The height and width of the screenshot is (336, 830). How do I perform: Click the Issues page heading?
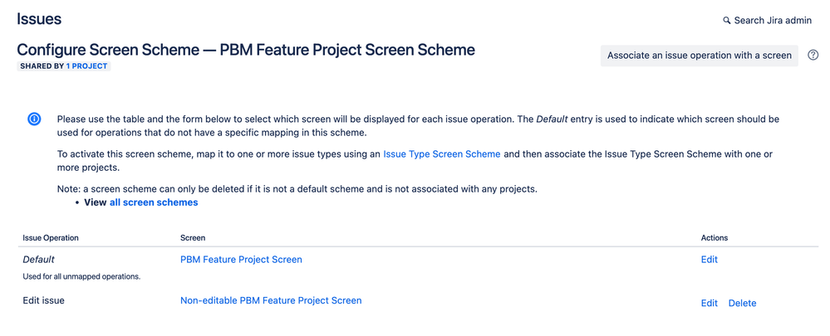pos(39,19)
